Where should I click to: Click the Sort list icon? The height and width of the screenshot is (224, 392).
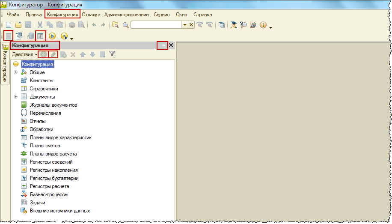click(x=103, y=54)
